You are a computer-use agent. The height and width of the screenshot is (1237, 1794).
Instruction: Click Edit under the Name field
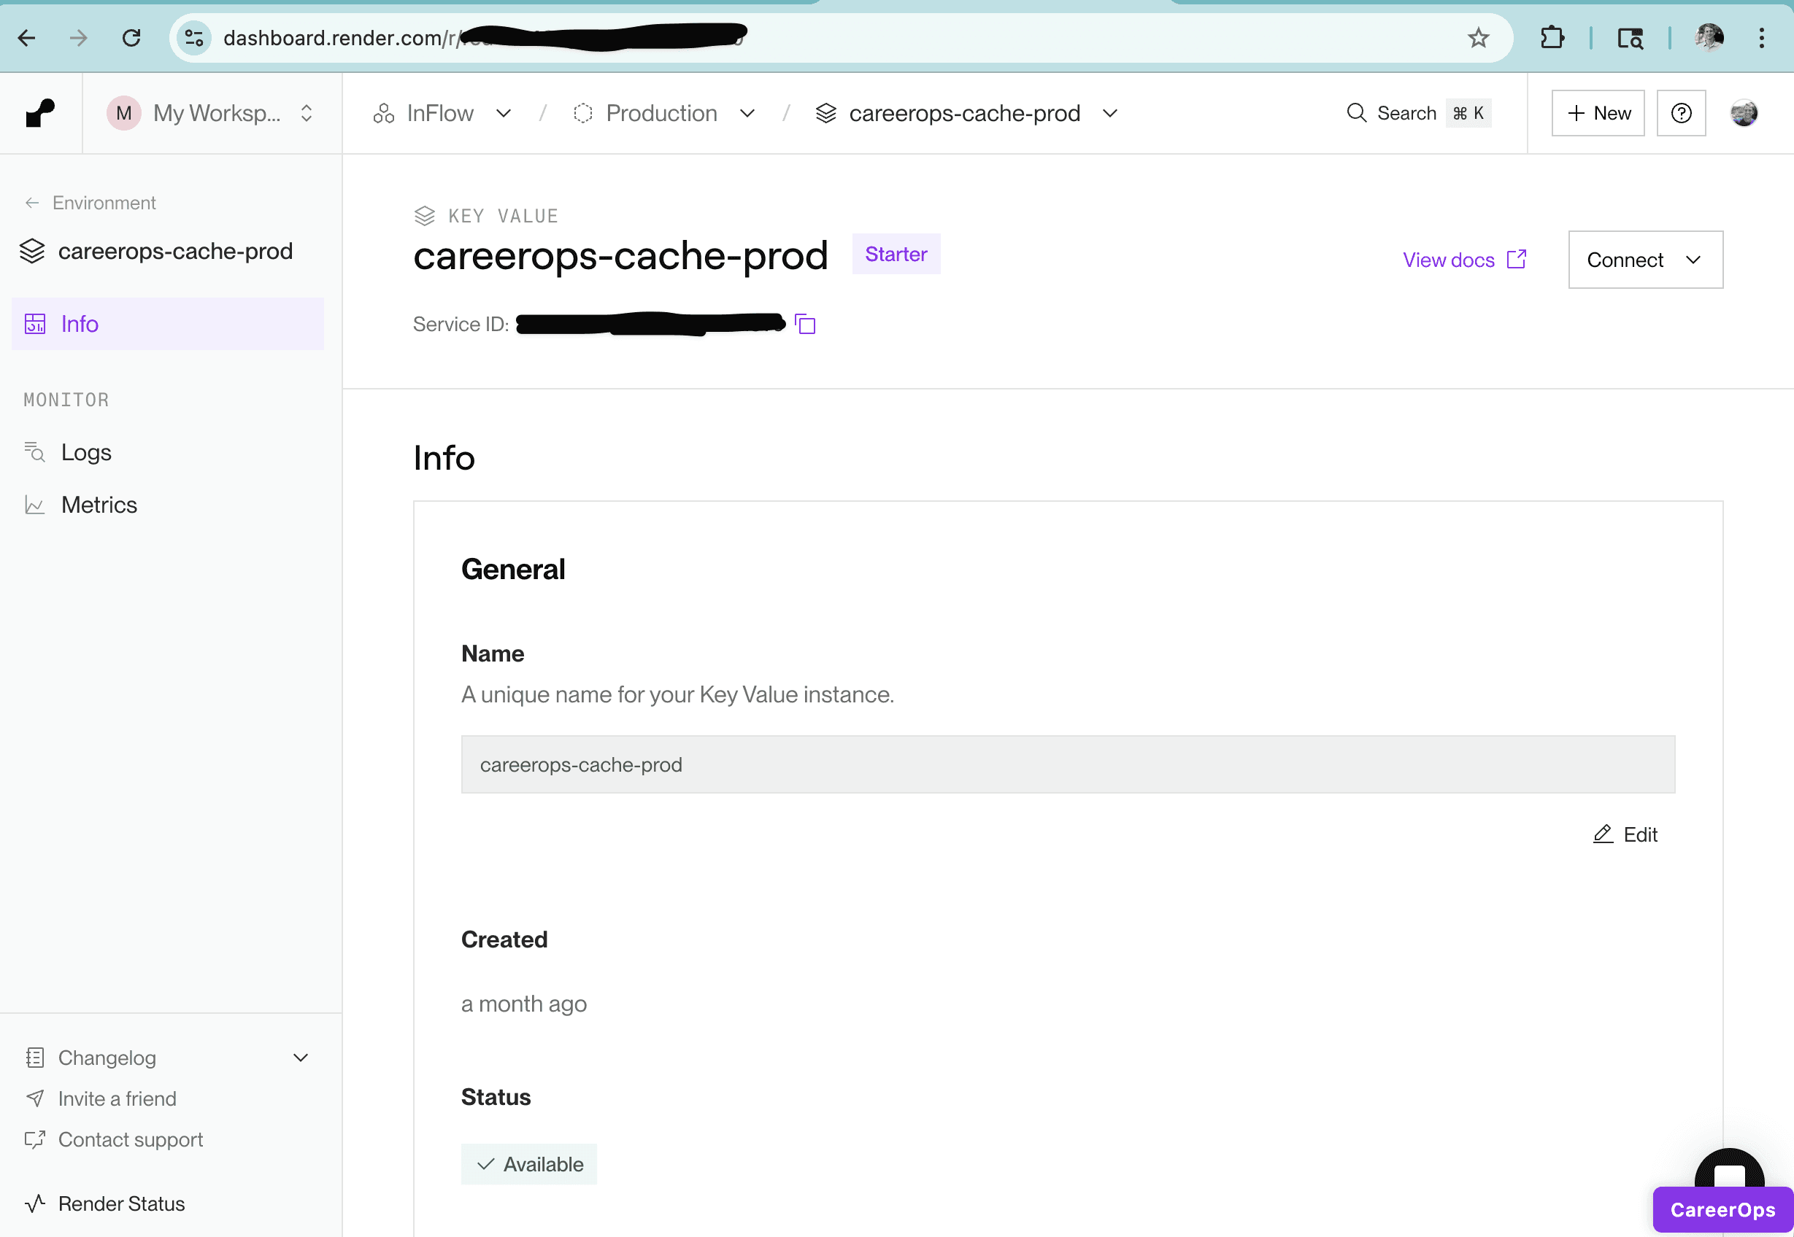point(1625,834)
